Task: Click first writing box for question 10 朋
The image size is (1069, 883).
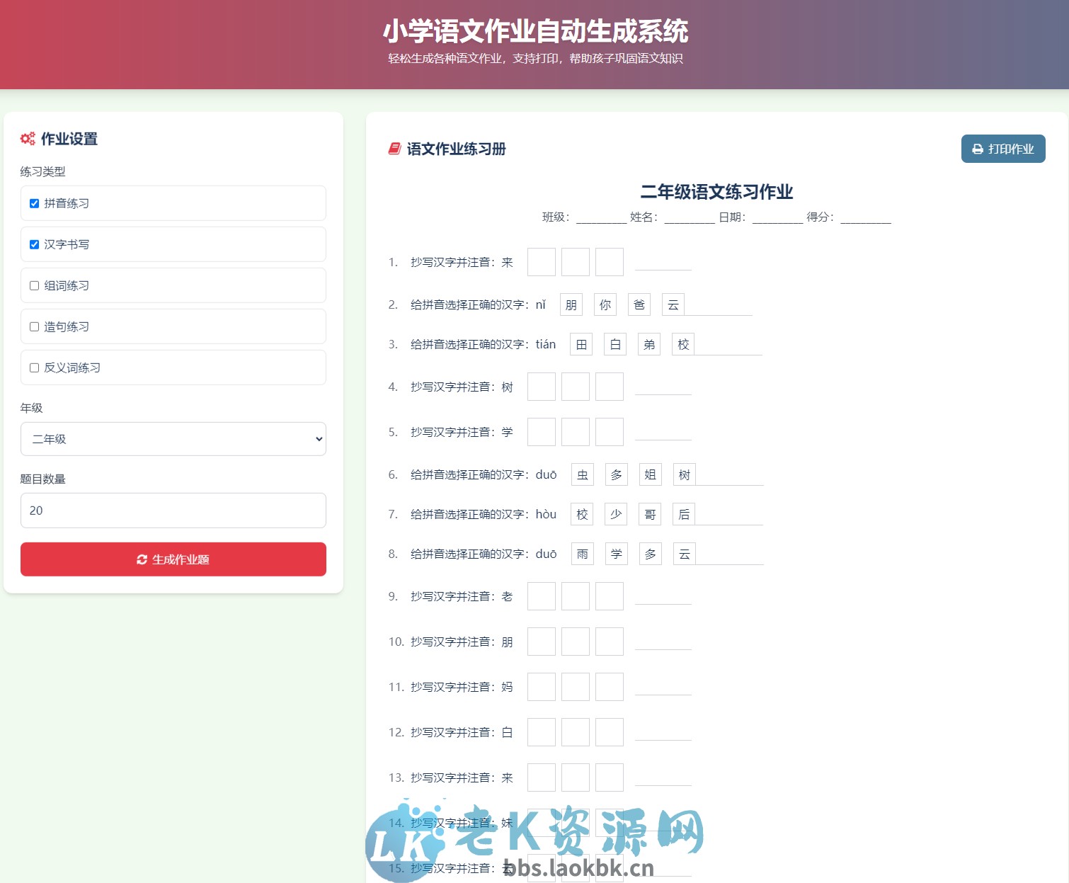Action: tap(542, 642)
